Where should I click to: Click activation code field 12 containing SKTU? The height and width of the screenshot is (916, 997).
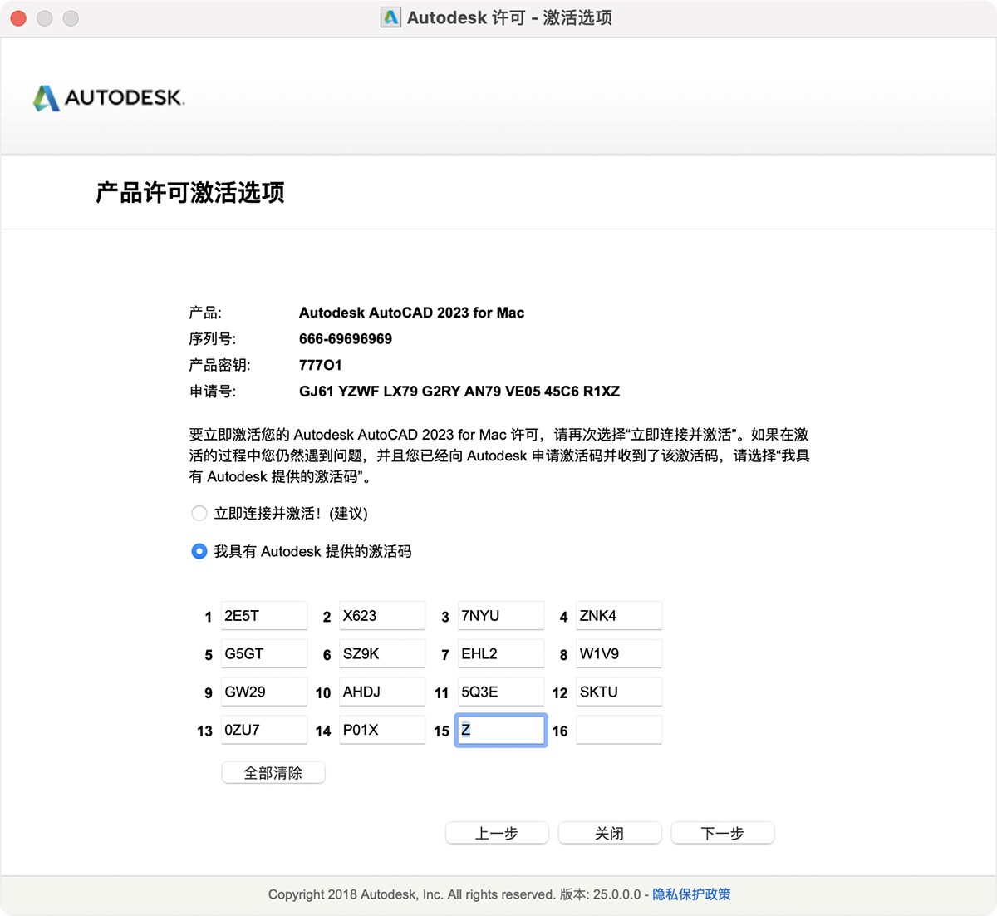click(x=619, y=692)
